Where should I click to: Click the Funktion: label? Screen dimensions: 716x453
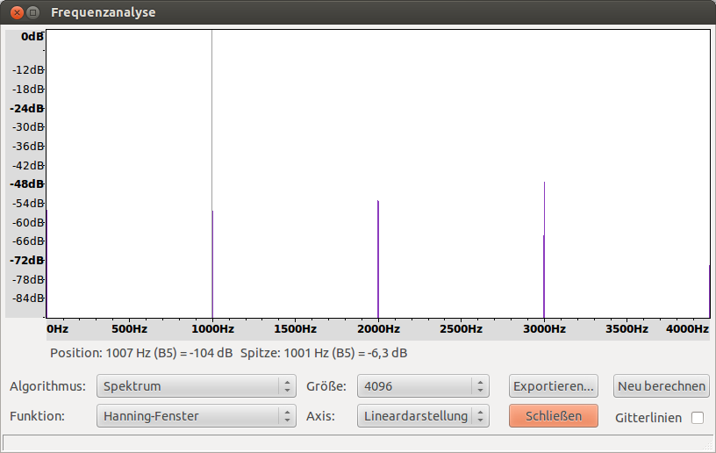coord(38,416)
